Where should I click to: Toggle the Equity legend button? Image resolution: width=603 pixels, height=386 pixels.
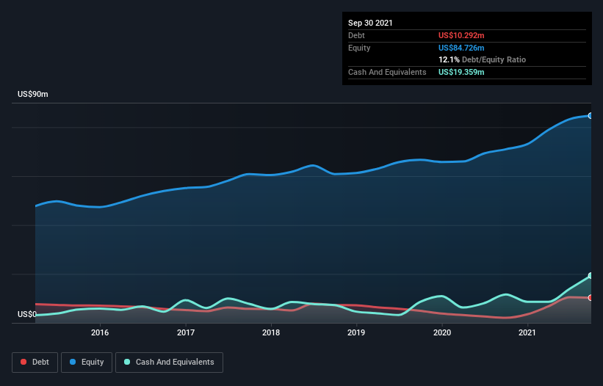87,363
